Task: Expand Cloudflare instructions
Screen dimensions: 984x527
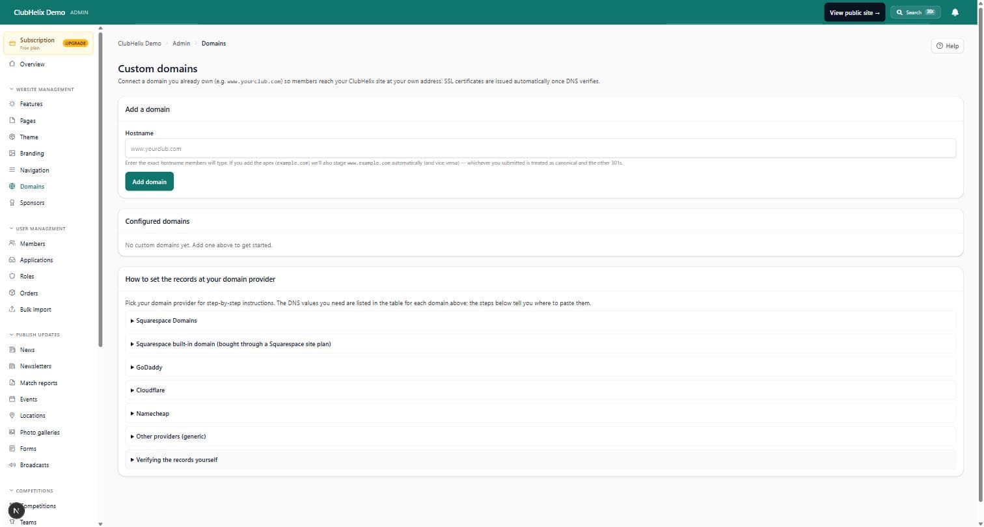Action: coord(540,390)
